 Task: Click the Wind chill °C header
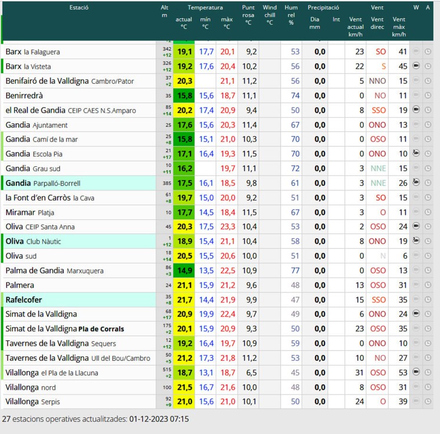click(270, 15)
